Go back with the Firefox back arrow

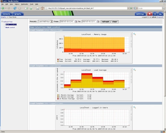click(x=3, y=8)
